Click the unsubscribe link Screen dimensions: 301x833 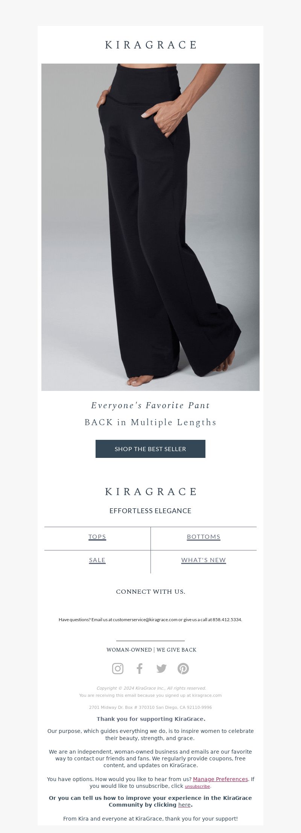[x=198, y=786]
